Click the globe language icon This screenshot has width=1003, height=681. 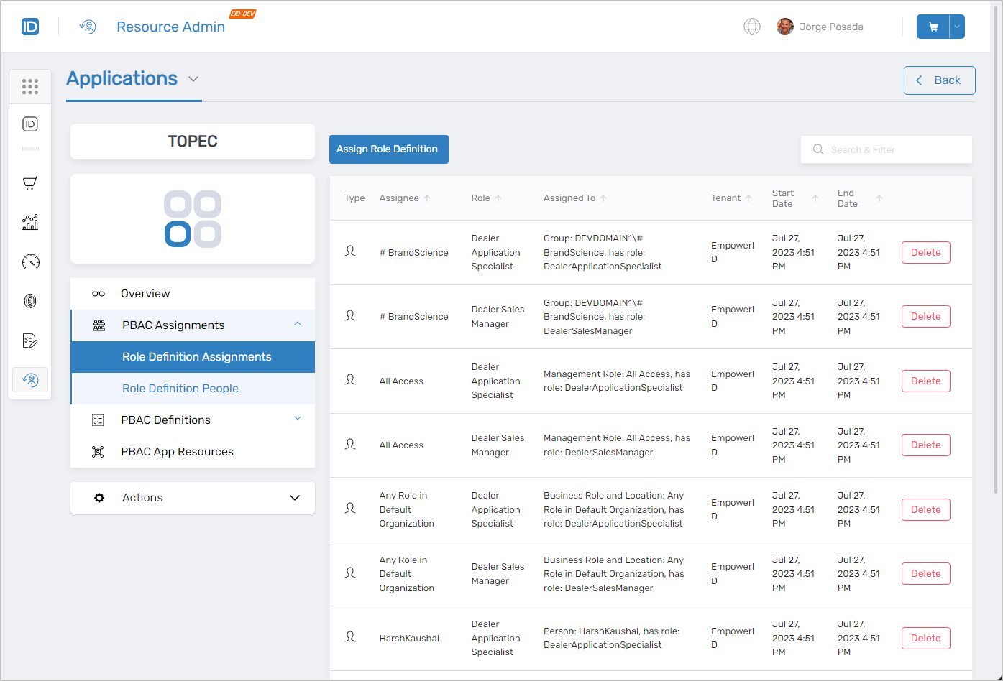point(751,27)
